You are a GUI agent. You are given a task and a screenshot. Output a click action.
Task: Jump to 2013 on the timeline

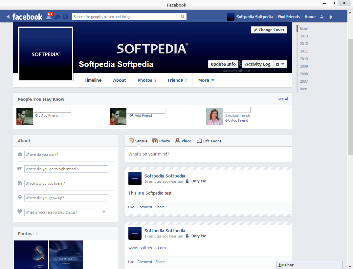(304, 36)
